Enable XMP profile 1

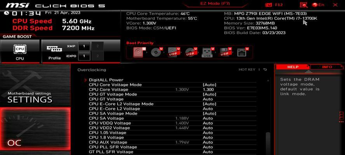[84, 46]
